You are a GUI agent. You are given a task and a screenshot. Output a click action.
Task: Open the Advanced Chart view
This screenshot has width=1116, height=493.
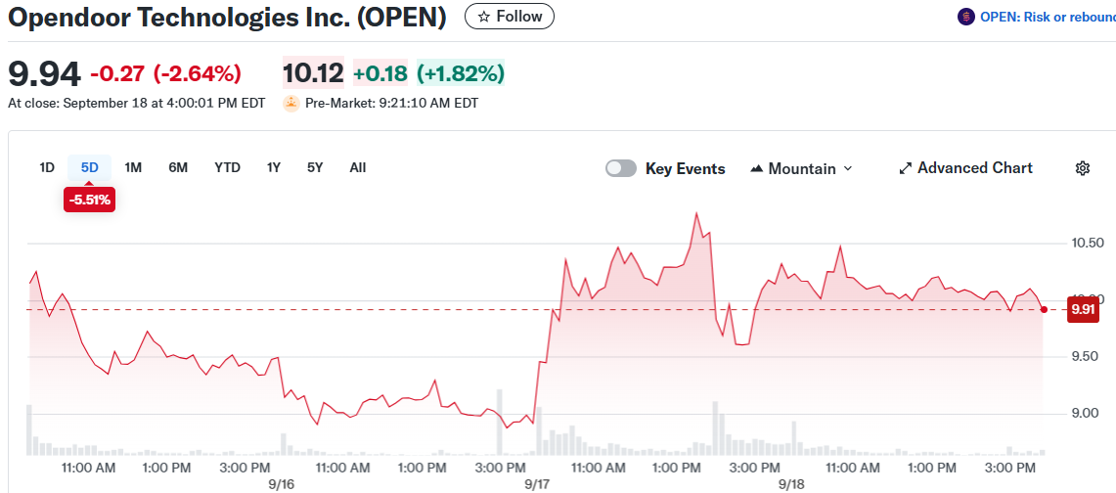pos(965,168)
